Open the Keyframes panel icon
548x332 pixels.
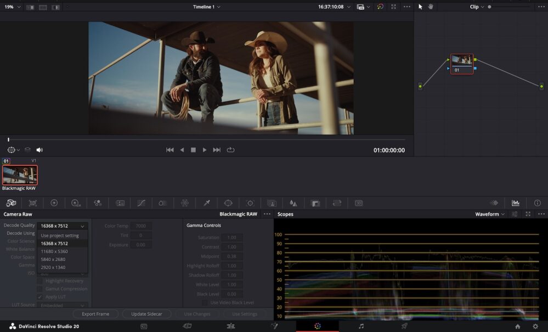point(494,203)
